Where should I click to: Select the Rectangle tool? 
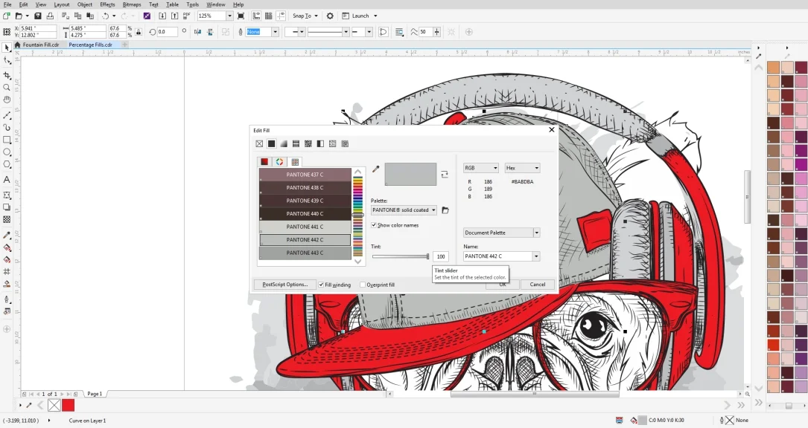click(x=6, y=141)
